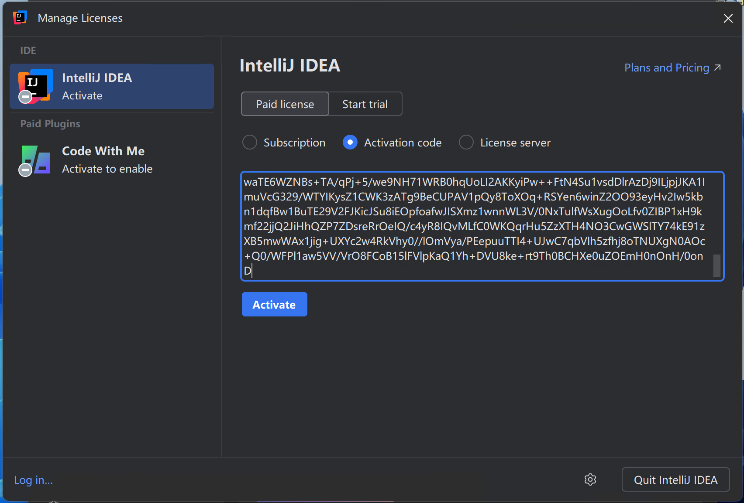Image resolution: width=744 pixels, height=503 pixels.
Task: Close the Manage Licenses dialog
Action: coord(728,18)
